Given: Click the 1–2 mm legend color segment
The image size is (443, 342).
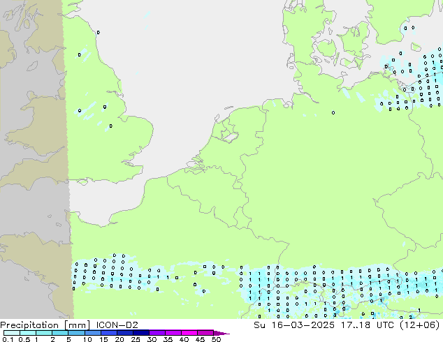Looking at the screenshot, I should [x=44, y=333].
